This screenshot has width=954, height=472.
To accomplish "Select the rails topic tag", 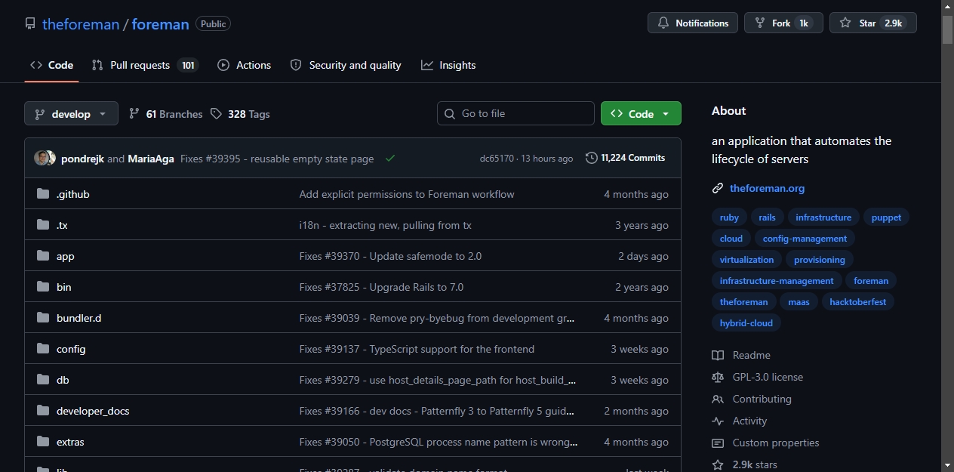I will pos(767,217).
